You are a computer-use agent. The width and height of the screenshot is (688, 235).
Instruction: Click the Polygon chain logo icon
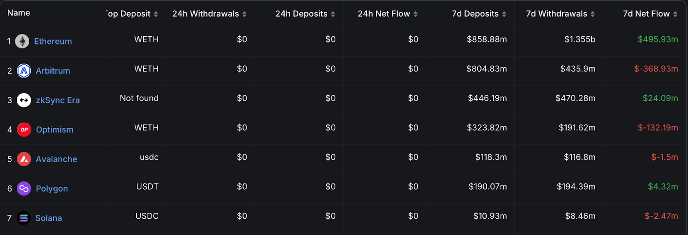coord(24,189)
